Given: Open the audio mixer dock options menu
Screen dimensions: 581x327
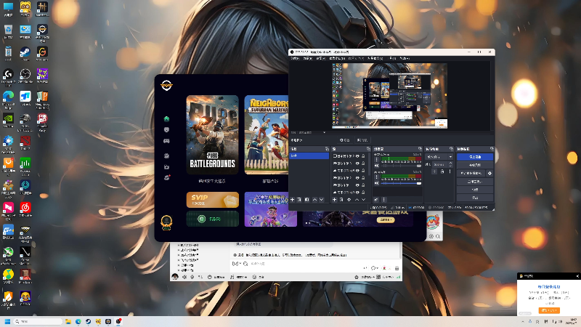Looking at the screenshot, I should [384, 199].
